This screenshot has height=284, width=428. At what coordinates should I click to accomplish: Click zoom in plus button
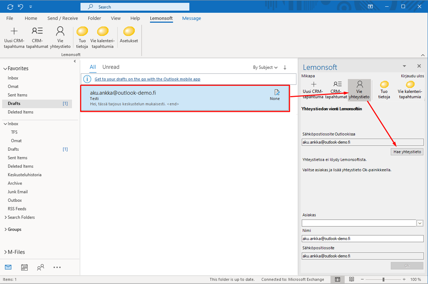tap(404, 279)
